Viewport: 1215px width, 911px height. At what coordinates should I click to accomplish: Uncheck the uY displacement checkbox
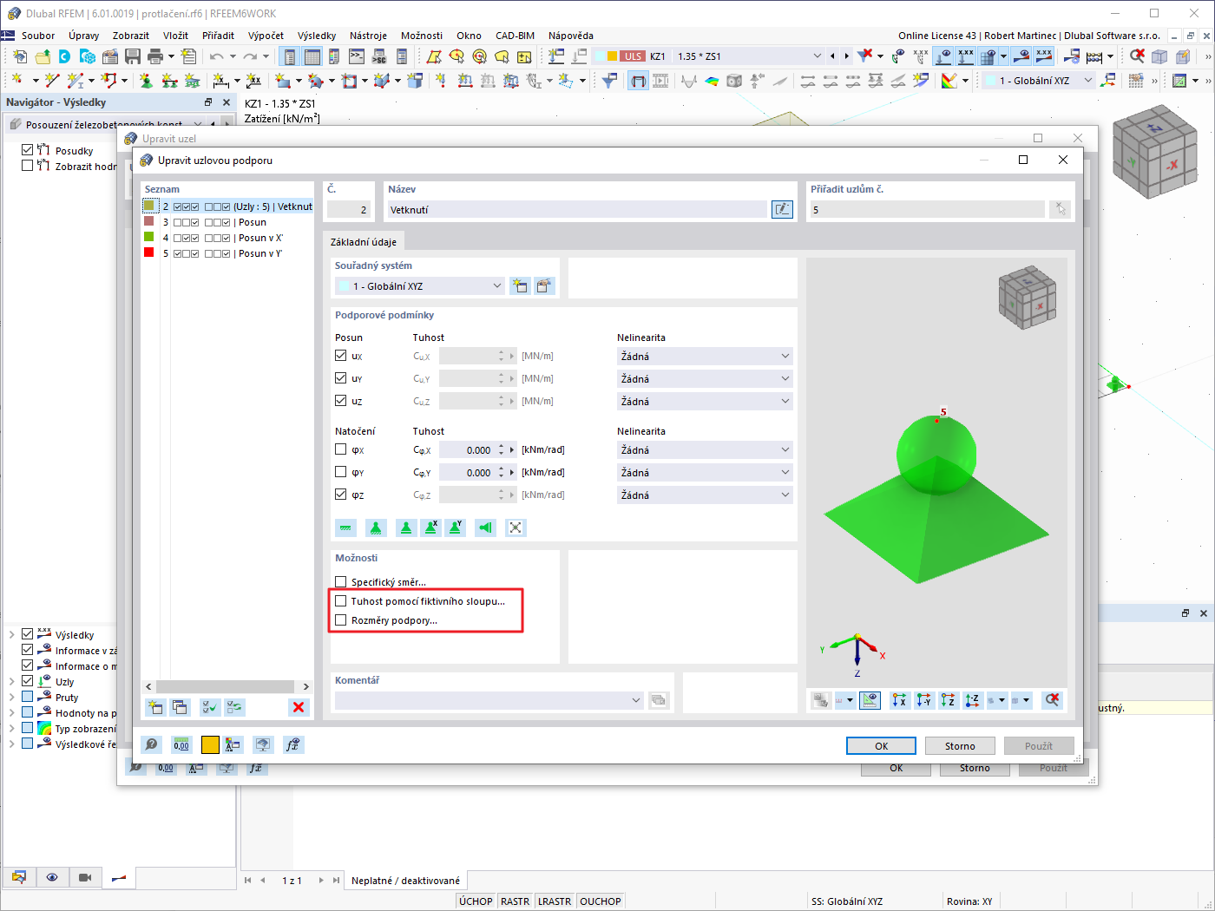point(341,378)
